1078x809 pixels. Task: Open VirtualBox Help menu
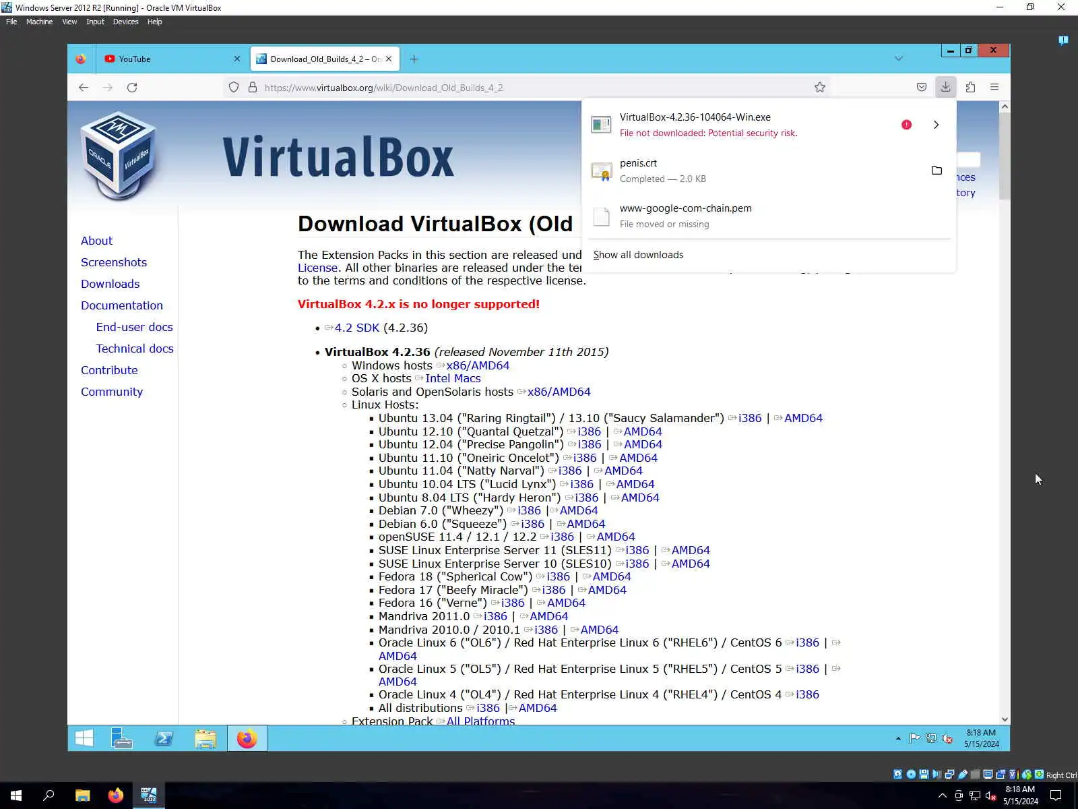pyautogui.click(x=154, y=22)
